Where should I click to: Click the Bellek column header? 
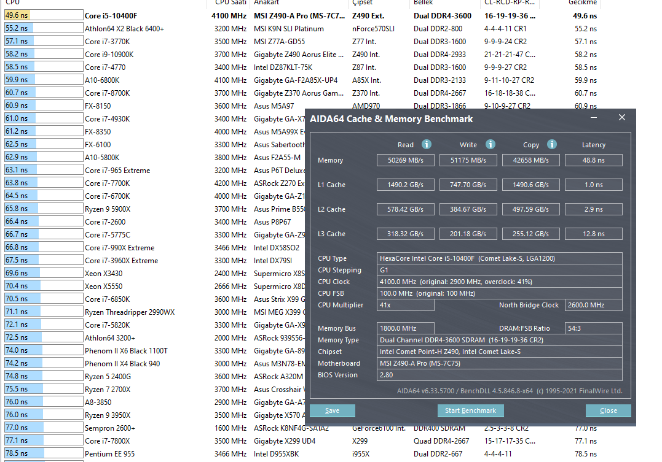[x=424, y=2]
